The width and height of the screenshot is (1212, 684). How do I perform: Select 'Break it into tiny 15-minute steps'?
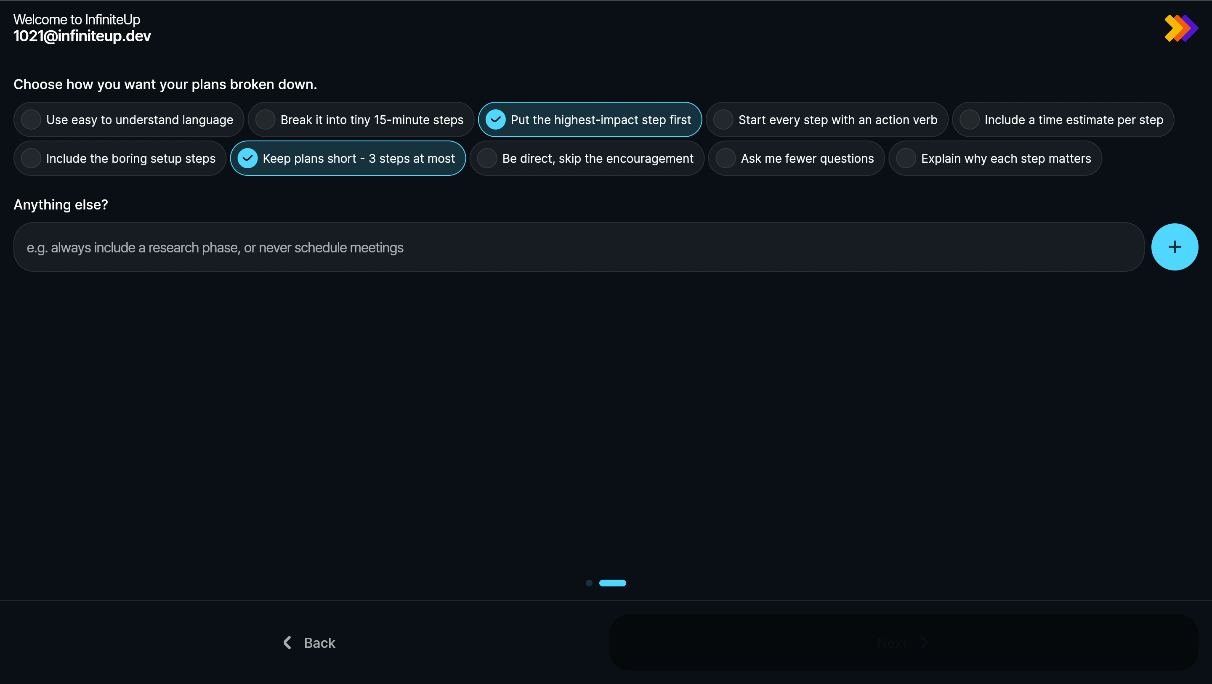(x=361, y=119)
